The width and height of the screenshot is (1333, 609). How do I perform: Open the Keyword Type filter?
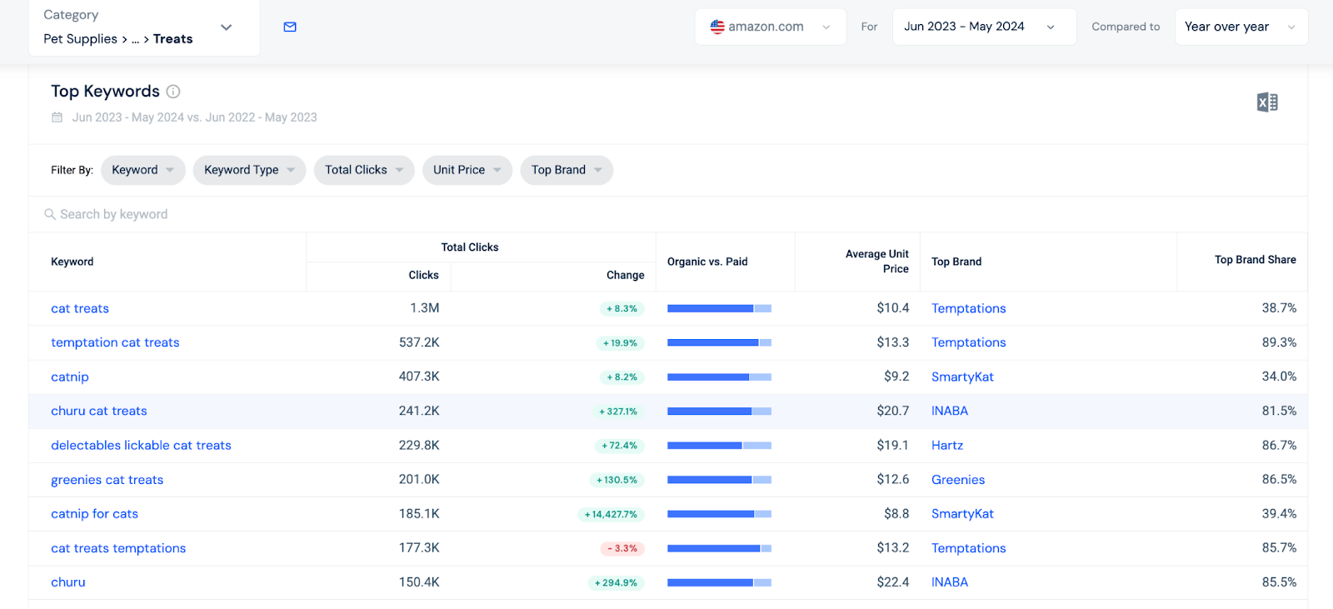(249, 170)
